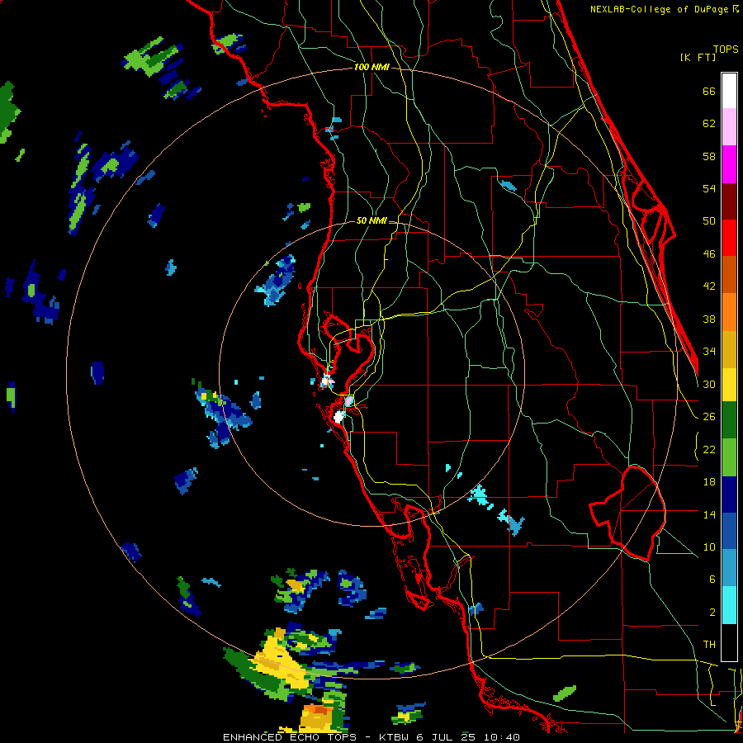Click the 42 legend value
Image resolution: width=743 pixels, height=743 pixels.
709,286
